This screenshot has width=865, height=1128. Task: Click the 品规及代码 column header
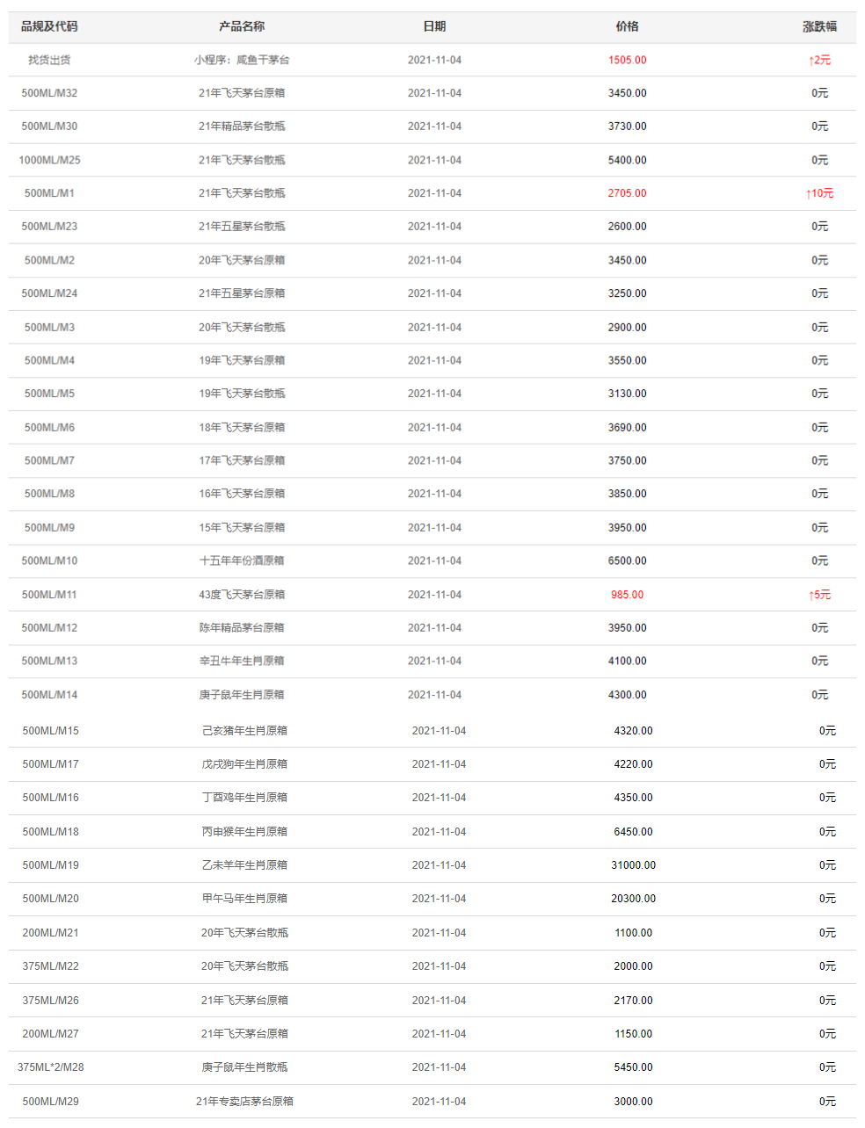[49, 26]
